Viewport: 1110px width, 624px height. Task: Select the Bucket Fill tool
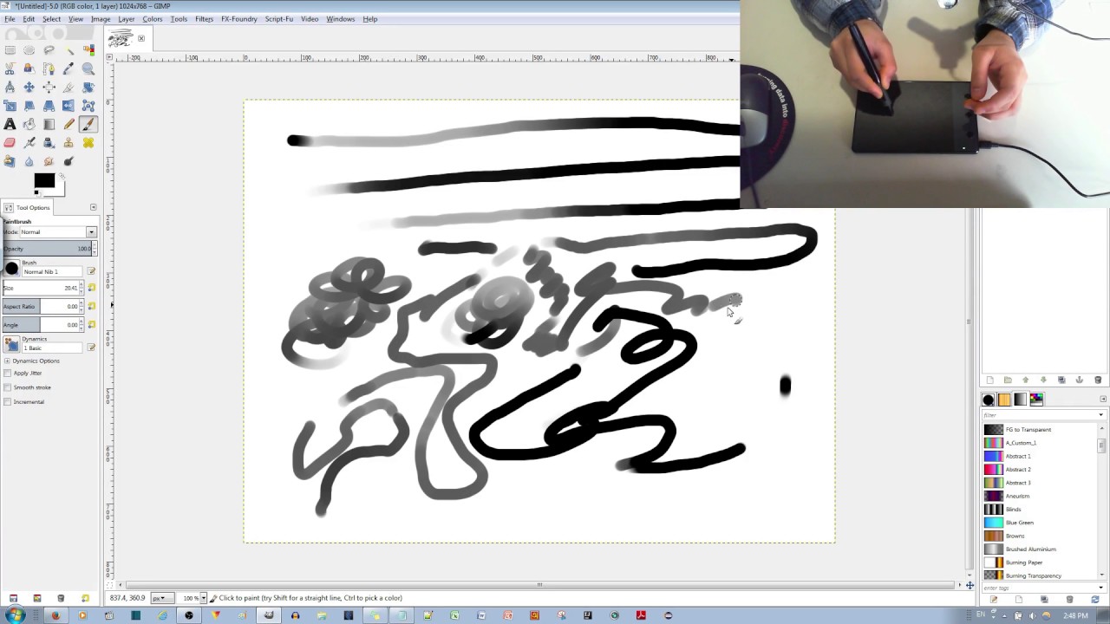click(29, 124)
